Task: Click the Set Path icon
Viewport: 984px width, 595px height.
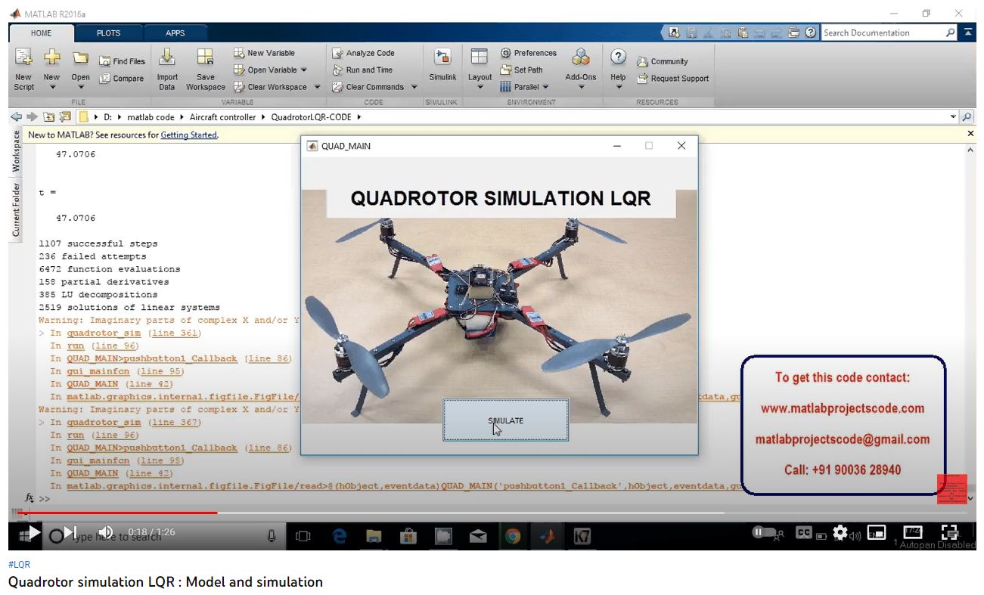Action: [x=521, y=70]
